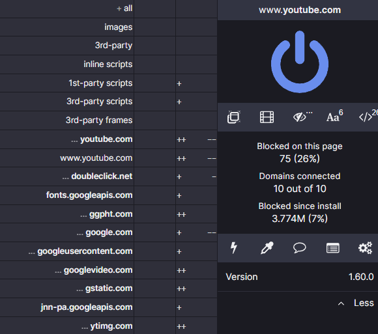Open the dashboard gears icon
Image resolution: width=378 pixels, height=334 pixels.
(x=365, y=248)
